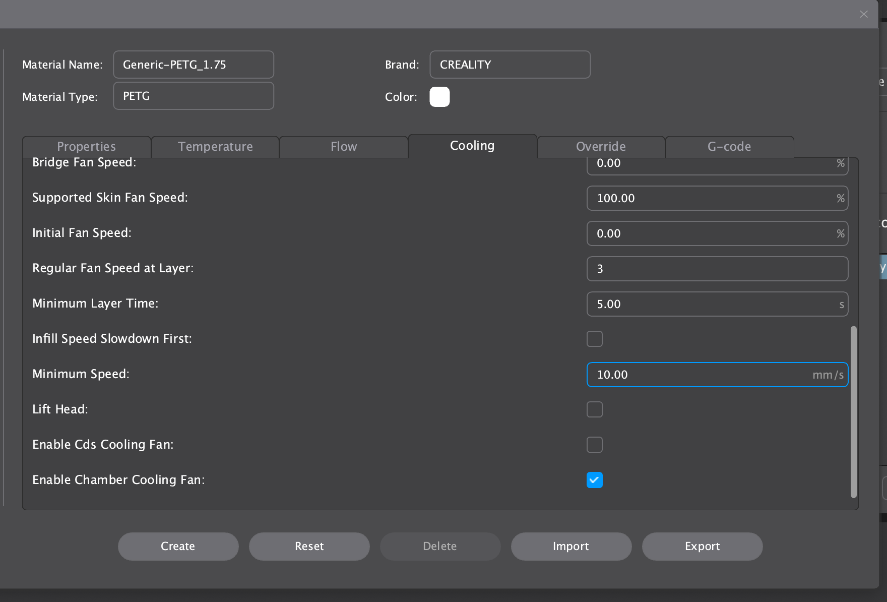This screenshot has height=602, width=887.
Task: Open the Override tab
Action: tap(601, 147)
